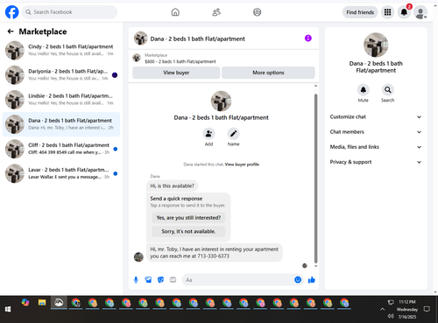Open the notifications bell
Viewport: 438px width, 323px height.
404,12
